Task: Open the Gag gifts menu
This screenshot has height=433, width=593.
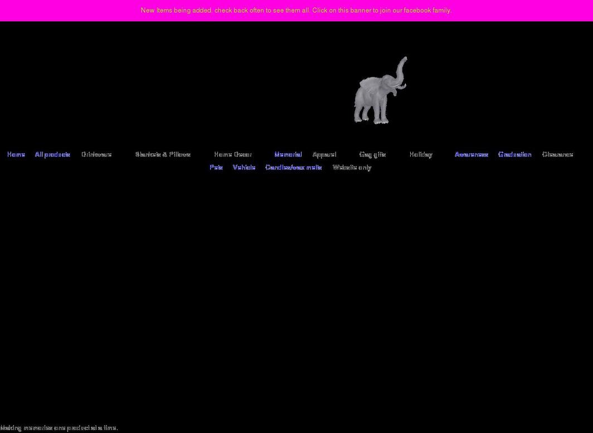Action: coord(372,154)
